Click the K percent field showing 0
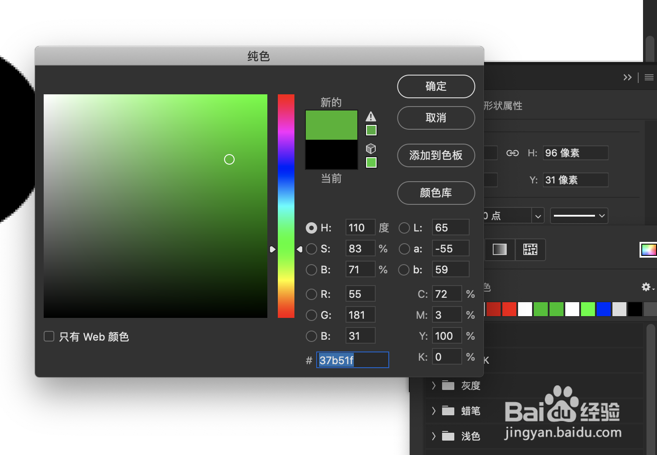The image size is (657, 455). (447, 357)
